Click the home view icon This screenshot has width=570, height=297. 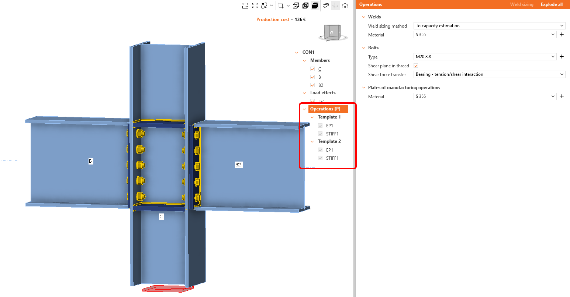(345, 6)
